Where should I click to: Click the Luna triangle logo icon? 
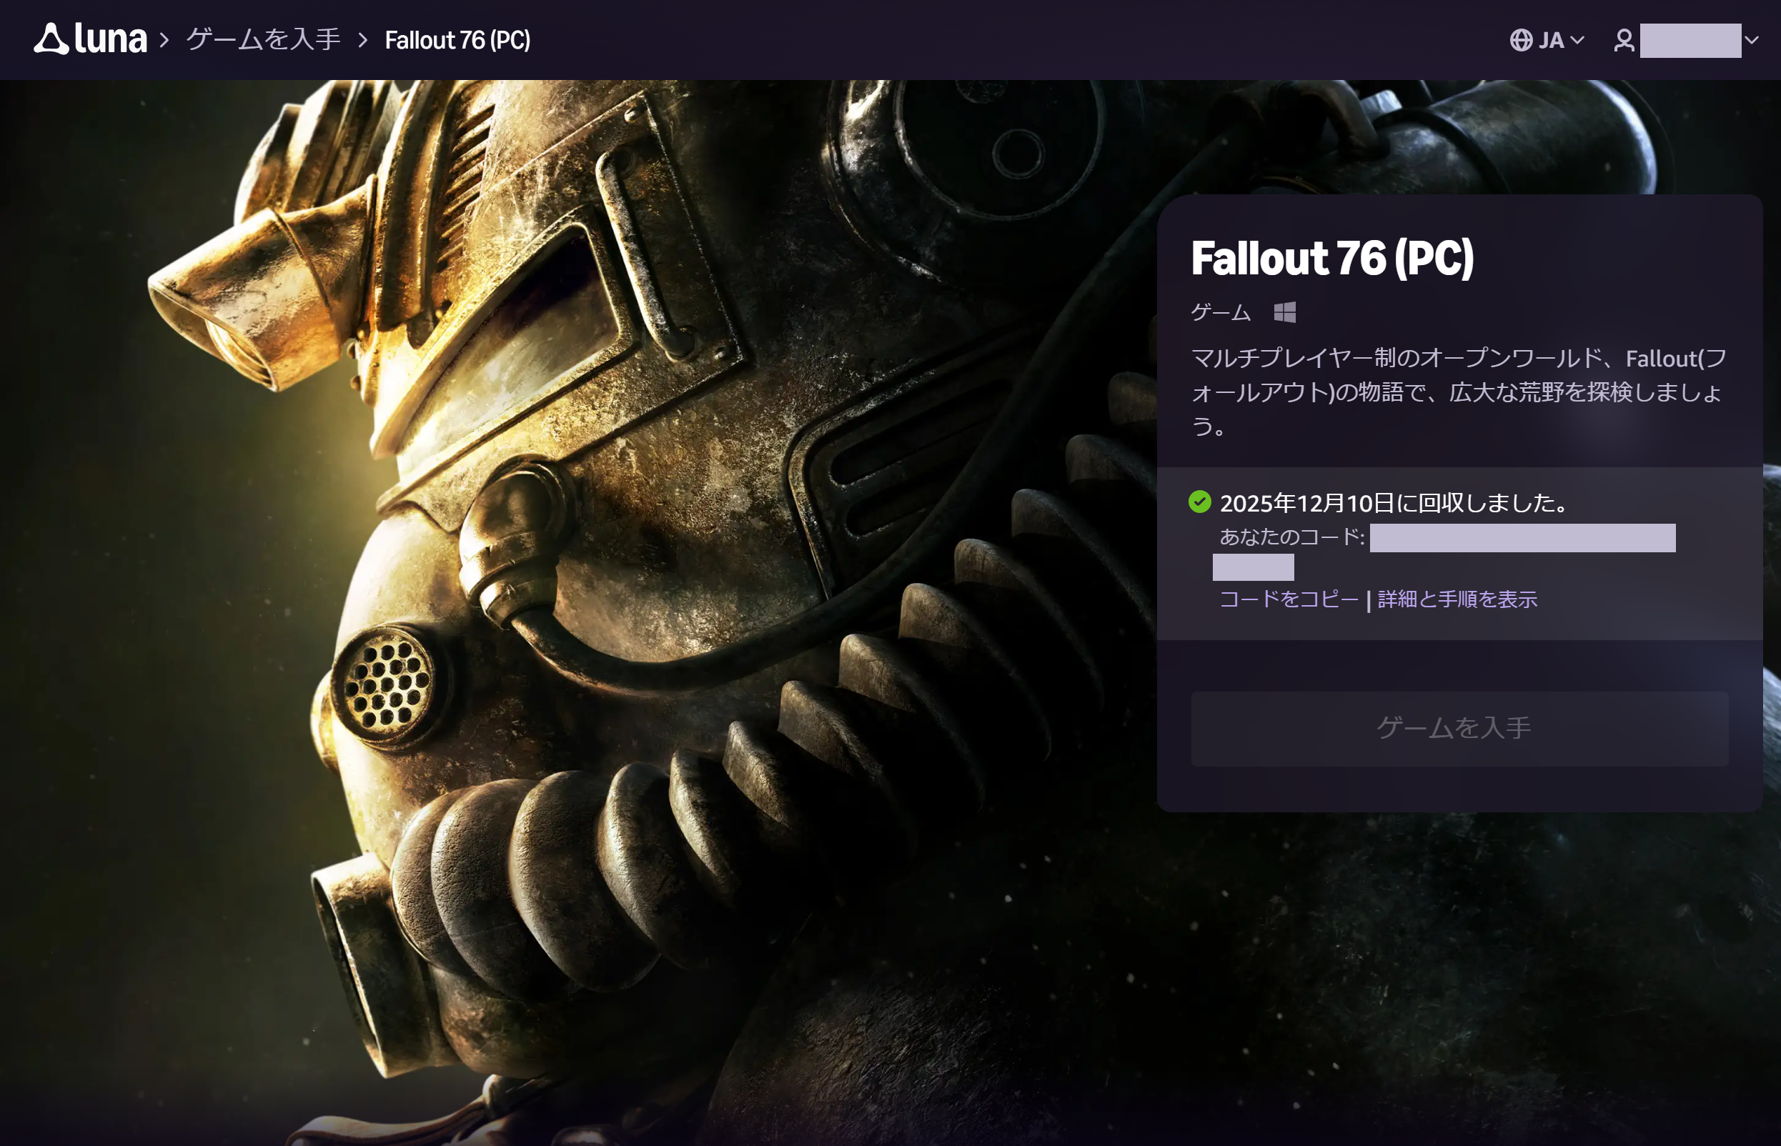[x=51, y=39]
